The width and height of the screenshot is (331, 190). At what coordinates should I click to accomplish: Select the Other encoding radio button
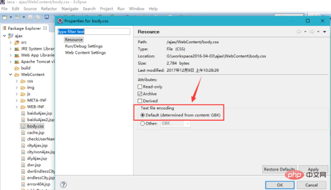(x=142, y=123)
